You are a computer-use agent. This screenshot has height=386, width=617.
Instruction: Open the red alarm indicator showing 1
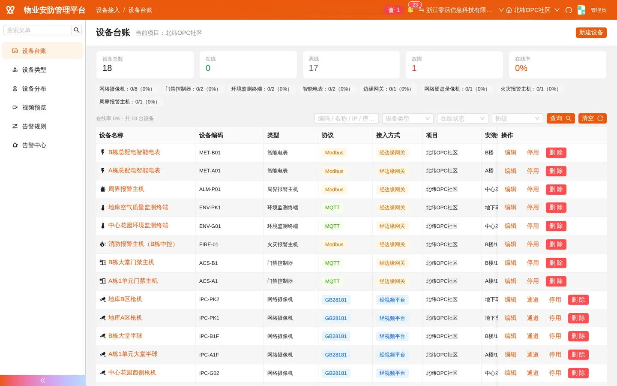[x=393, y=10]
